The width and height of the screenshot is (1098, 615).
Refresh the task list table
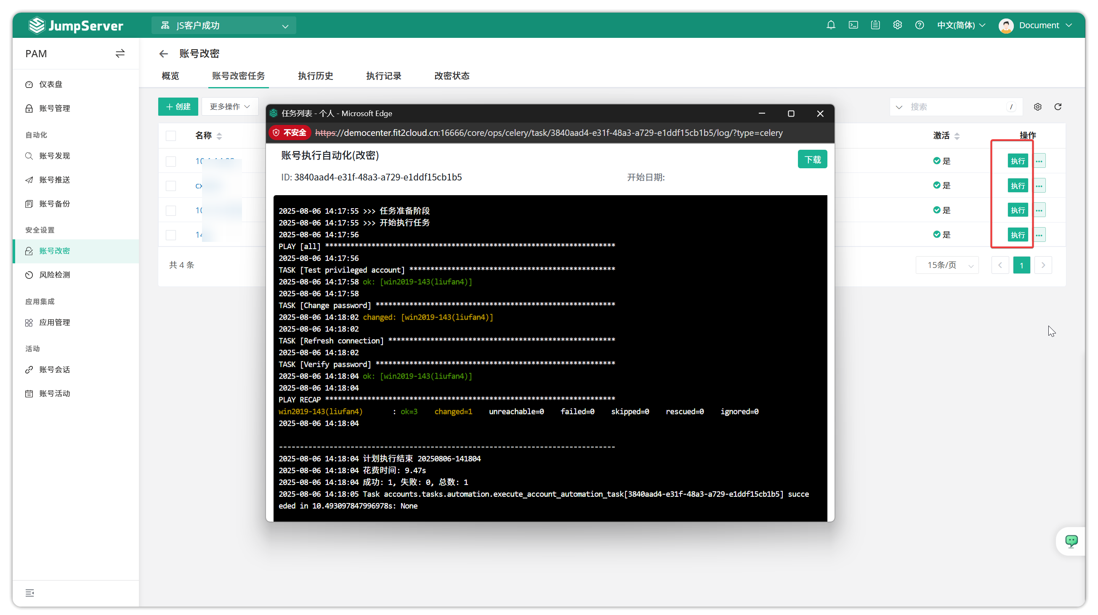point(1058,106)
